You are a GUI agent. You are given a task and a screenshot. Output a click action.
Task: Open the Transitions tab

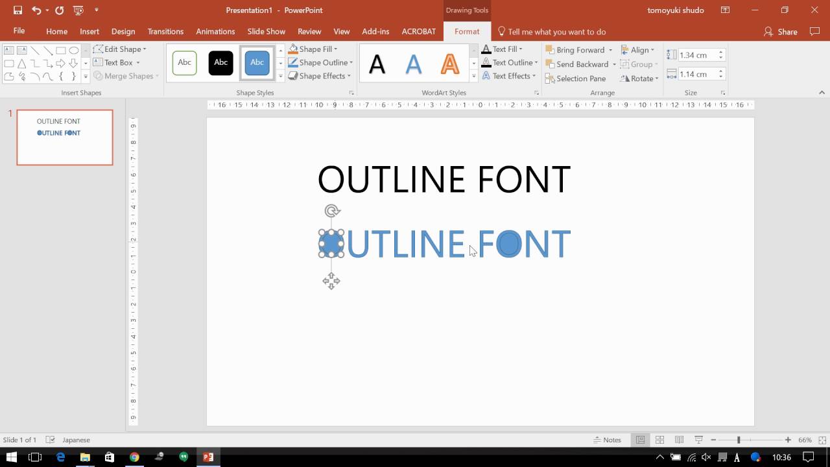(165, 31)
